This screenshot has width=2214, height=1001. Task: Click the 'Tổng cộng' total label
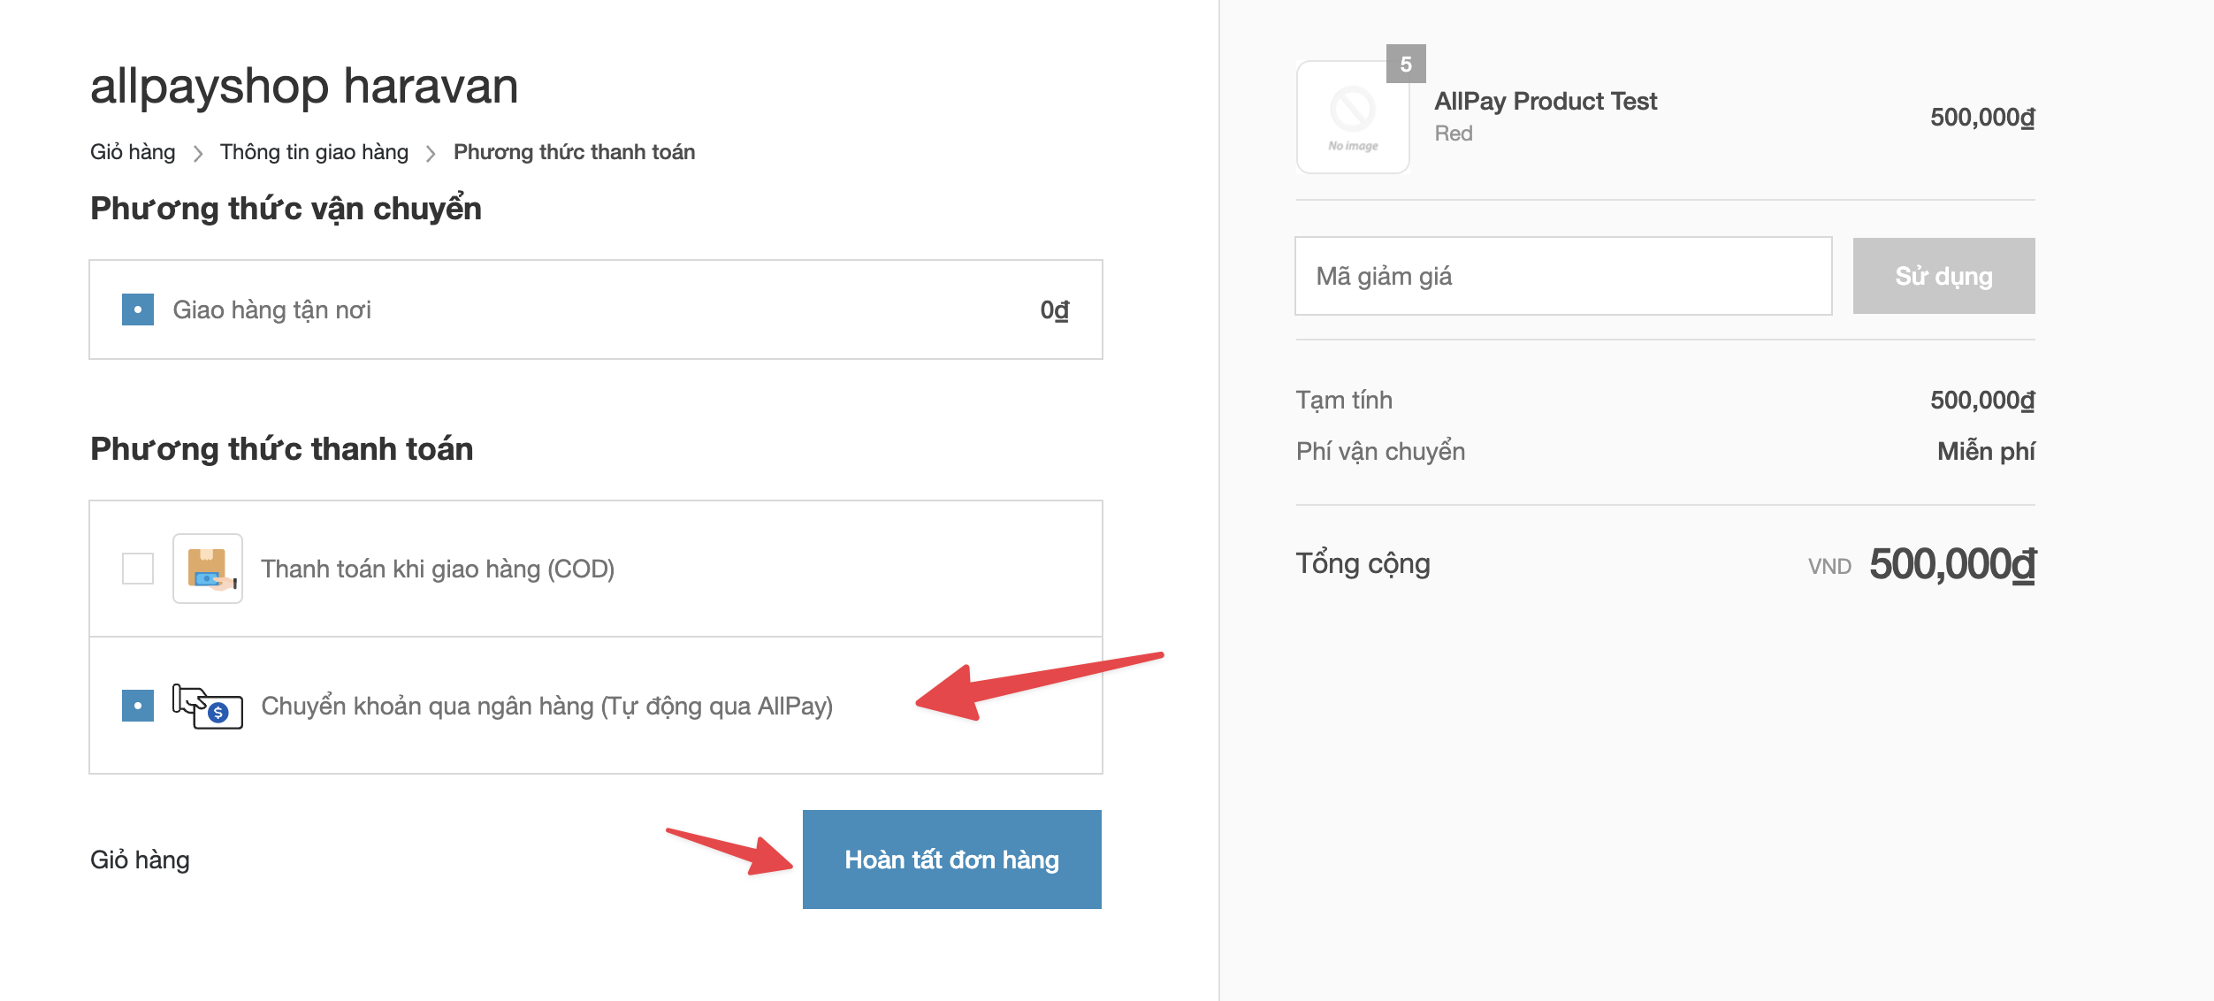coord(1363,564)
